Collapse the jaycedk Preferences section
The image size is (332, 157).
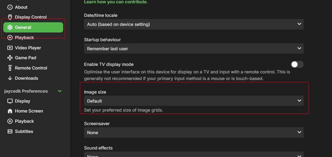[60, 91]
